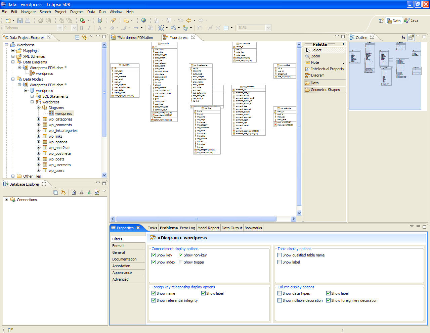Open the Data palette drawer
Image resolution: width=430 pixels, height=333 pixels.
(x=325, y=83)
